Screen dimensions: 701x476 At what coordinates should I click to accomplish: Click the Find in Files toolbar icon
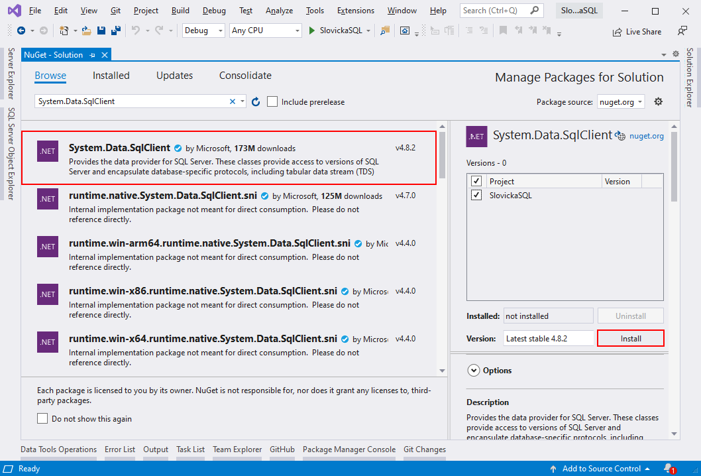point(384,31)
